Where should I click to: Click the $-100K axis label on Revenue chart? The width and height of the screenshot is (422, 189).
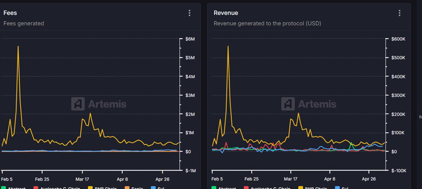click(x=399, y=171)
